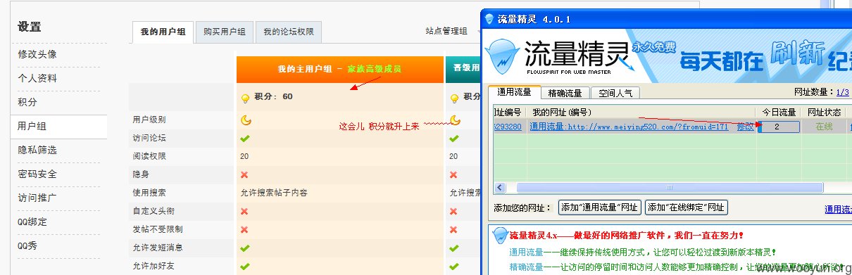Open 个人资料 in the settings sidebar
Viewport: 852px width, 275px height.
37,78
